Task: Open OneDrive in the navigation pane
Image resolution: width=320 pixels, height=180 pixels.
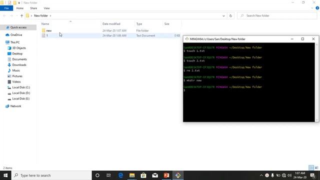Action: (x=16, y=35)
